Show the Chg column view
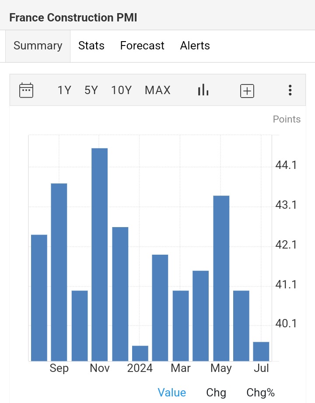The height and width of the screenshot is (403, 315). [216, 392]
